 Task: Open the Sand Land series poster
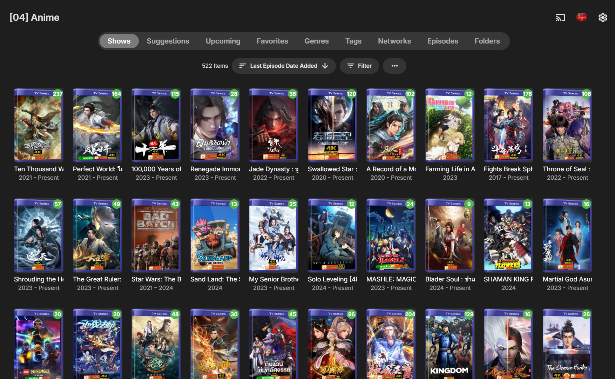tap(215, 235)
